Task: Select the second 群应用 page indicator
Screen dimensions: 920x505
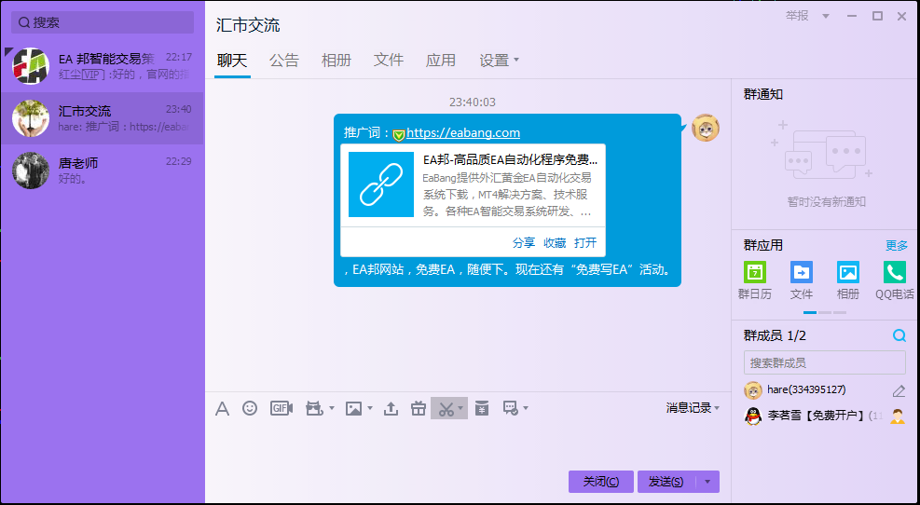Action: pyautogui.click(x=825, y=313)
